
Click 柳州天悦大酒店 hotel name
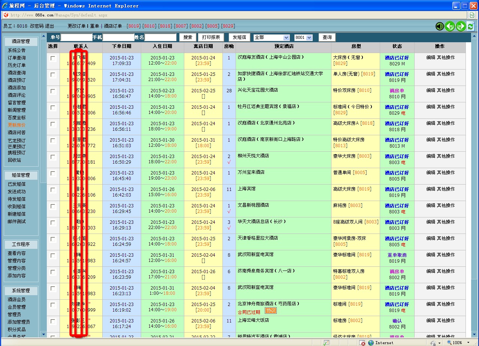253,156
